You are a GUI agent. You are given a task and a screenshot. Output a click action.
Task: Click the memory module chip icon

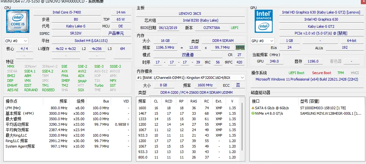pos(240,47)
